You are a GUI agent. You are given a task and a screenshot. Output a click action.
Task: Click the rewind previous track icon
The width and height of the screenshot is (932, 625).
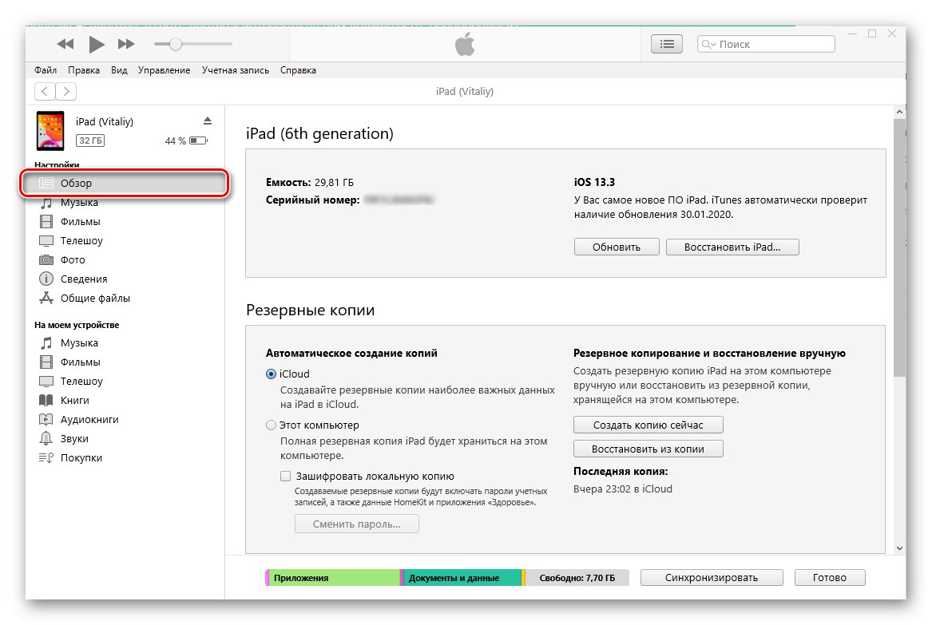coord(65,44)
